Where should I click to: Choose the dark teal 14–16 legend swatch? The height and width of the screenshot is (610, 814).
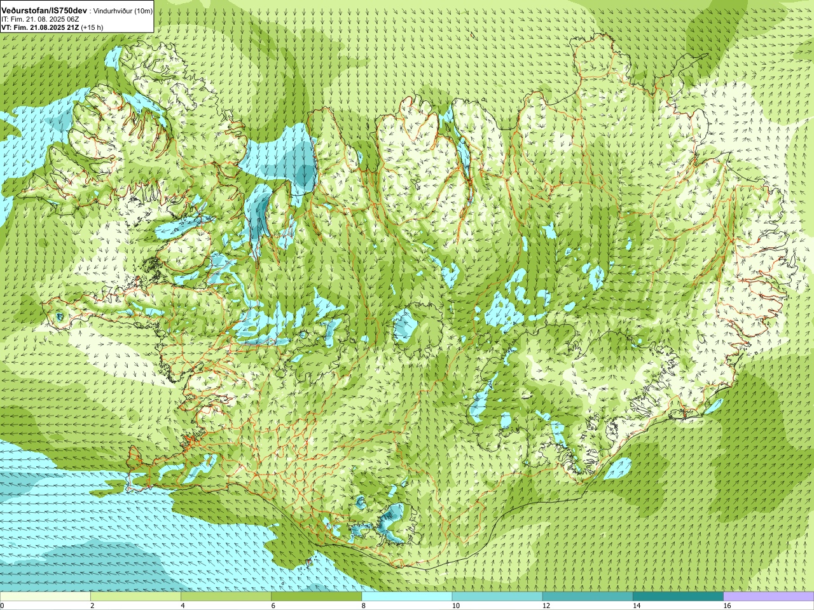(x=679, y=597)
